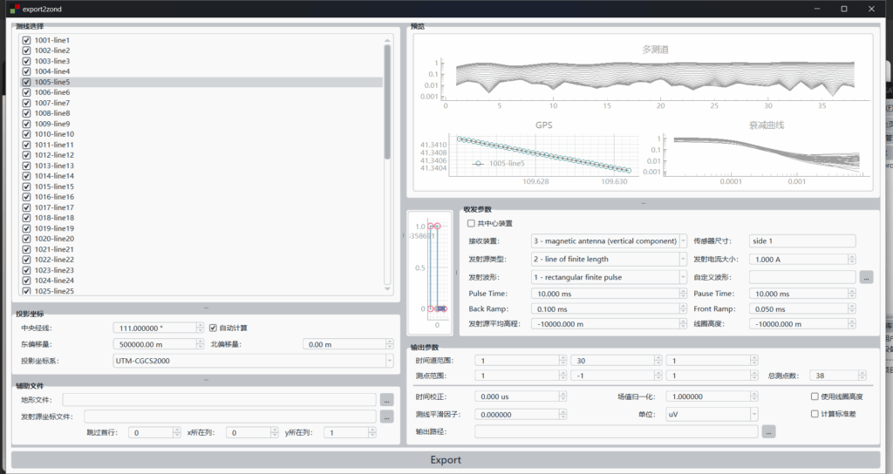Click the 跳过首行 spinner box
The image size is (893, 474).
click(153, 432)
